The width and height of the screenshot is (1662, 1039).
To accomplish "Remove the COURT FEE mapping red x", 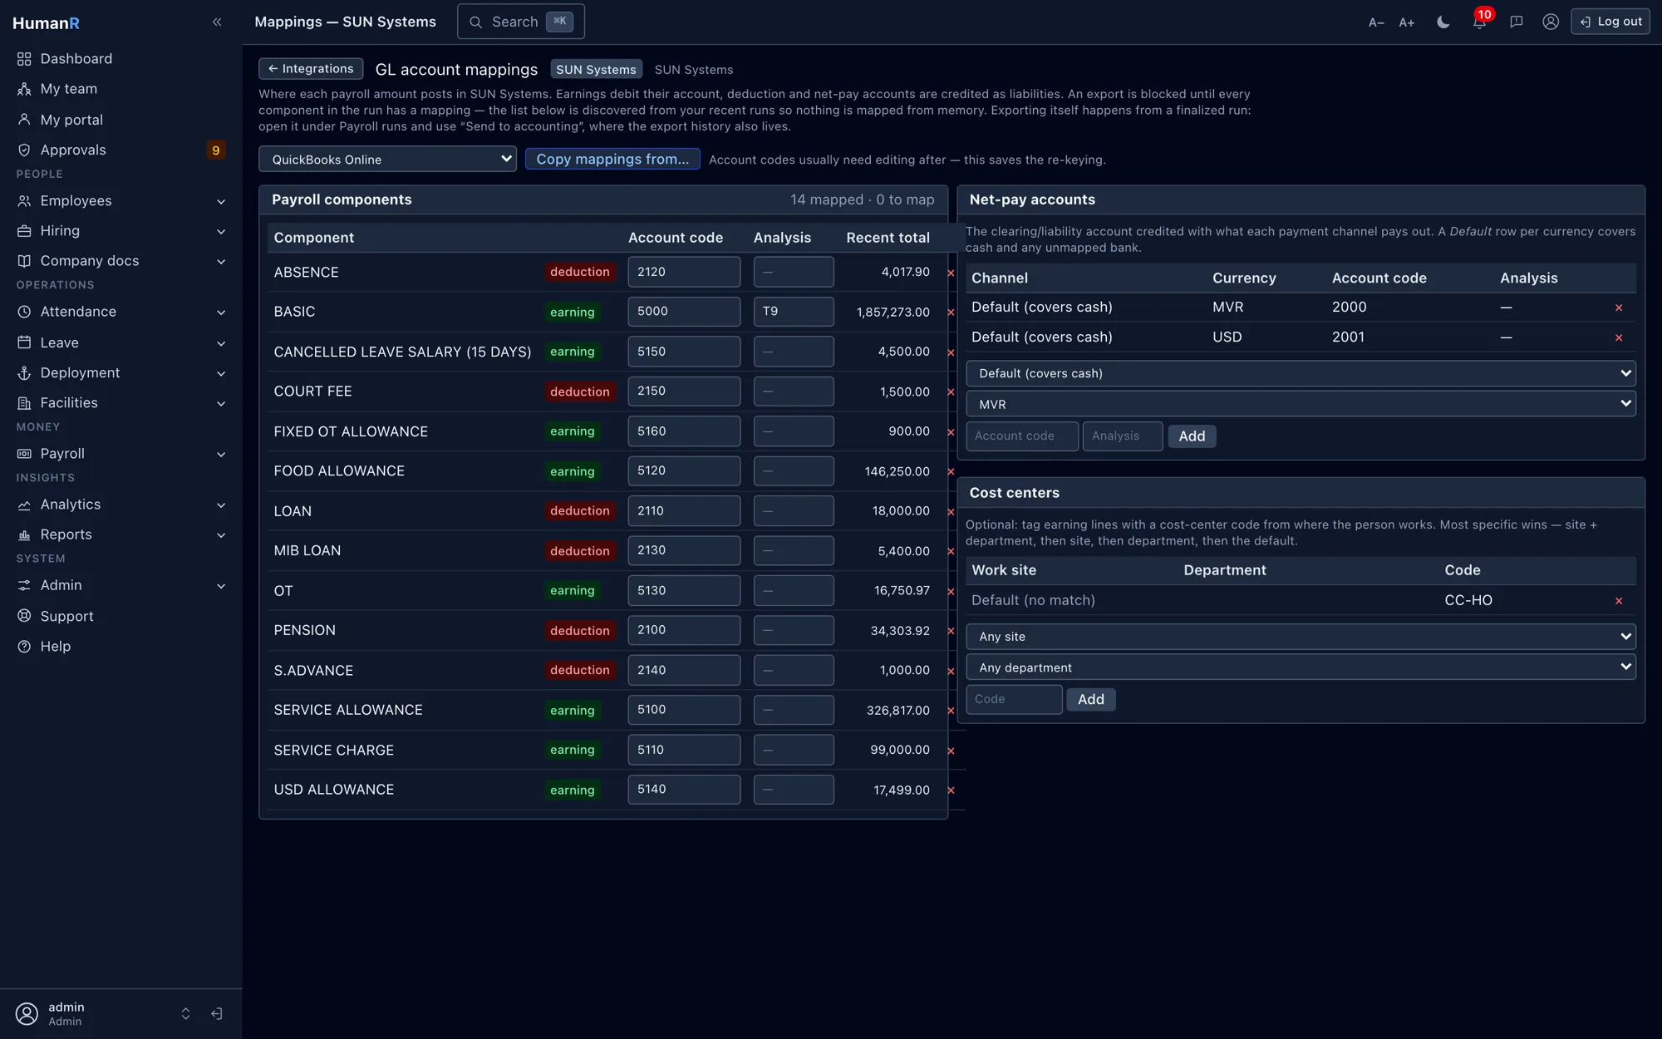I will coord(951,392).
